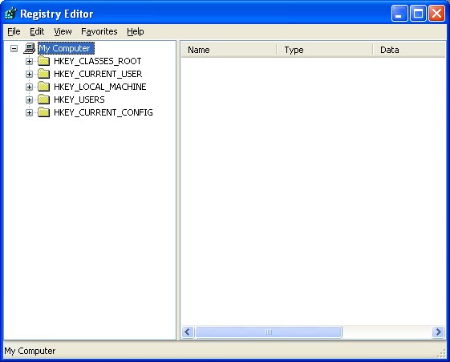The height and width of the screenshot is (362, 450).
Task: Open the Help menu
Action: click(x=136, y=31)
